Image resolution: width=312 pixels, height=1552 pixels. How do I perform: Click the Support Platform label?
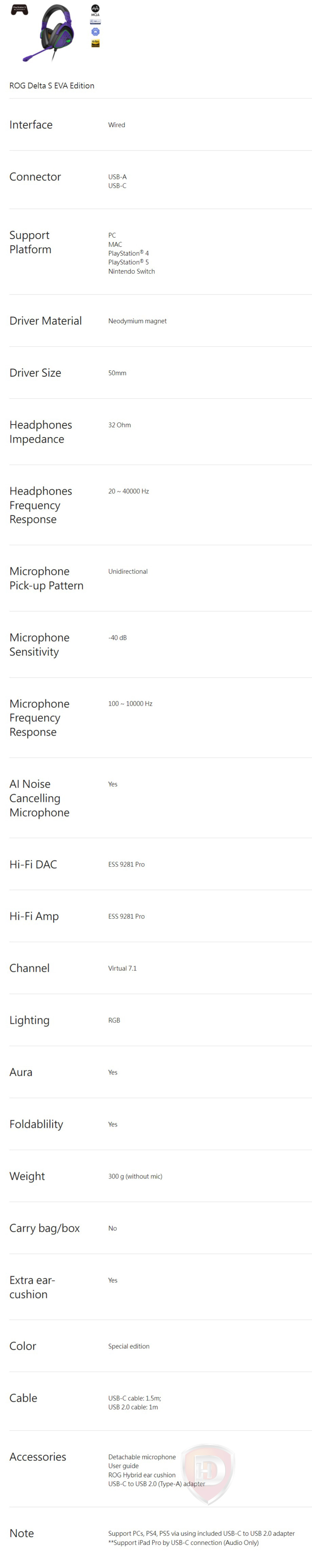[30, 242]
